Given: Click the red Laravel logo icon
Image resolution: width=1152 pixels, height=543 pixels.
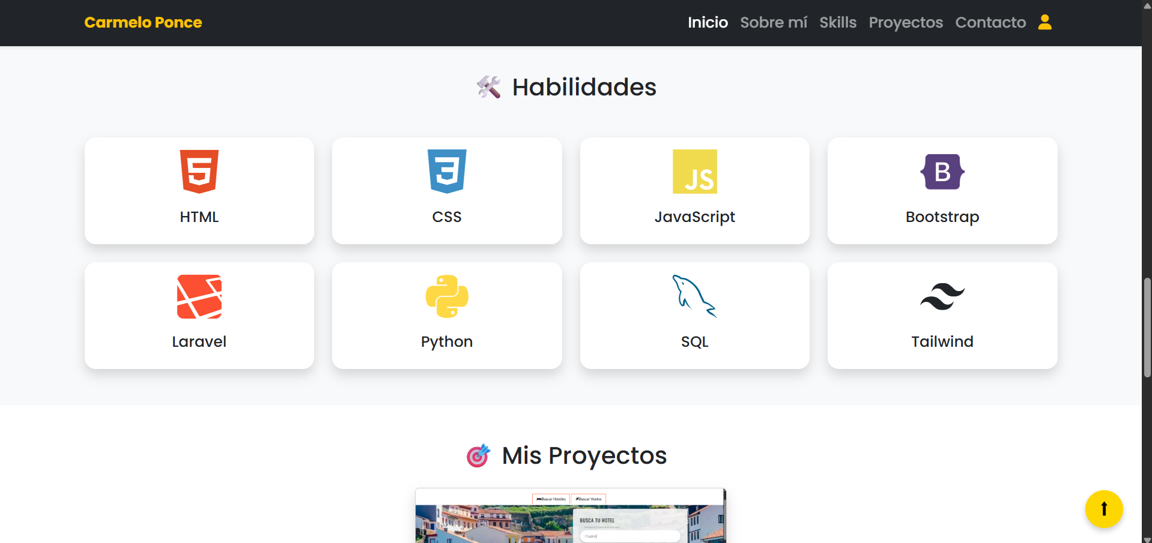Looking at the screenshot, I should pos(199,296).
